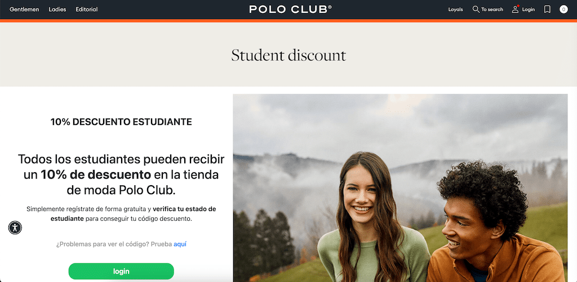577x282 pixels.
Task: Open the Gentlemen menu
Action: coord(24,9)
